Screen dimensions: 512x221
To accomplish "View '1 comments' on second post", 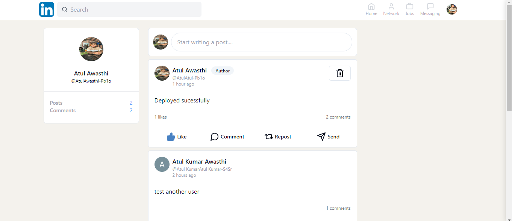I will (338, 208).
